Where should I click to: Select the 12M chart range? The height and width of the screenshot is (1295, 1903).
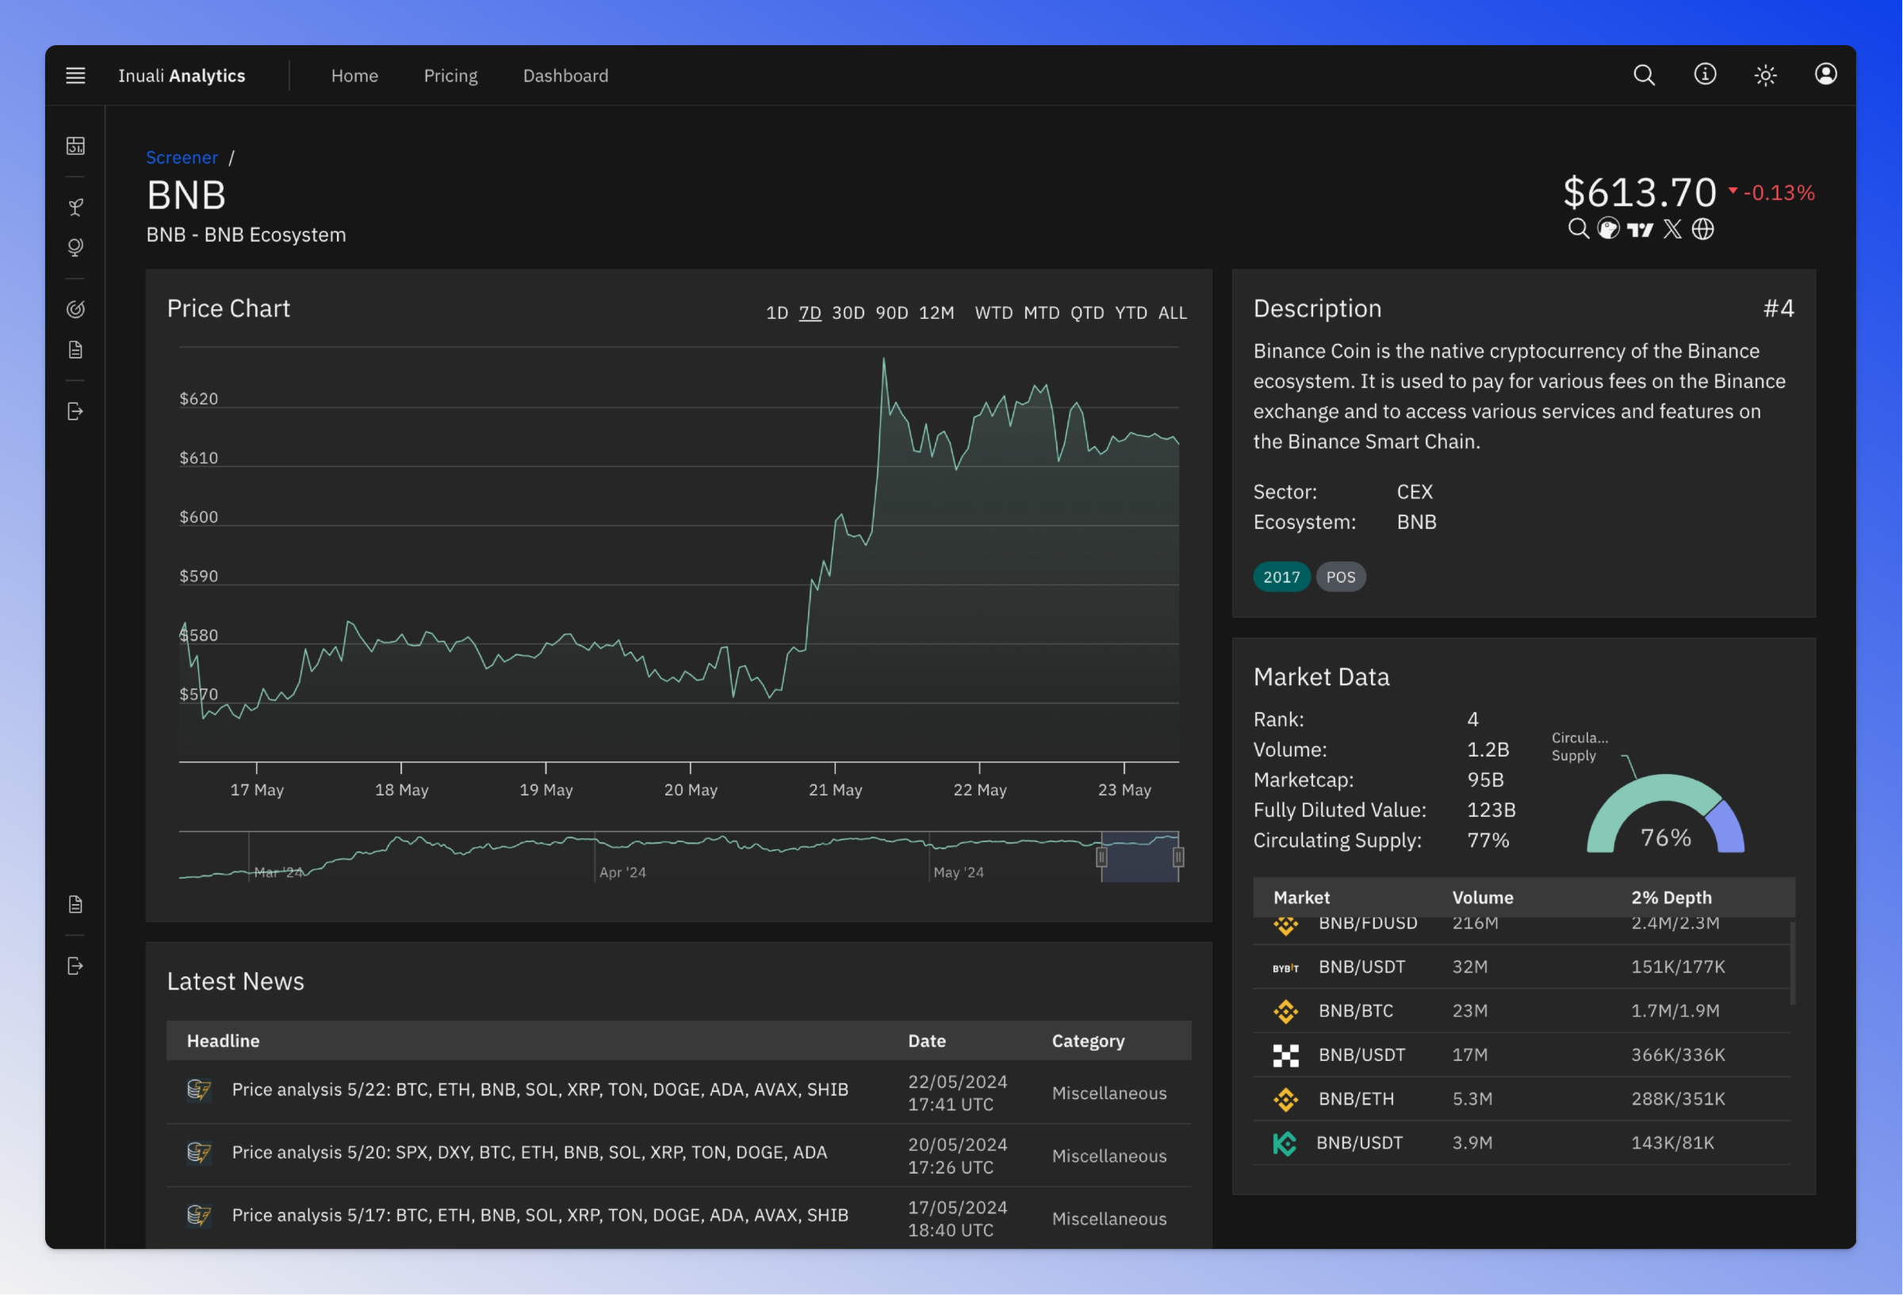click(x=936, y=313)
